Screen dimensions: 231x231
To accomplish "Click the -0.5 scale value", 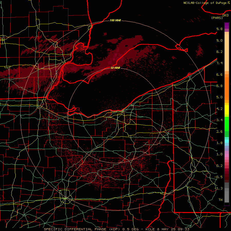I will (218, 177).
